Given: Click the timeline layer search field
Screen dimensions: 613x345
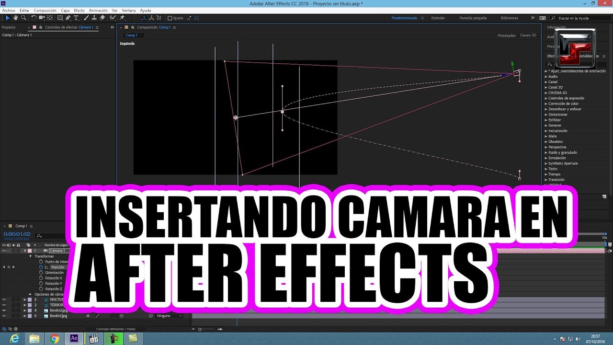Looking at the screenshot, I should (x=50, y=236).
